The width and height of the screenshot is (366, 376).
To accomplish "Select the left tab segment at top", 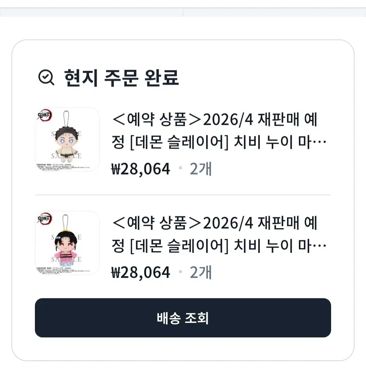I will point(91,12).
